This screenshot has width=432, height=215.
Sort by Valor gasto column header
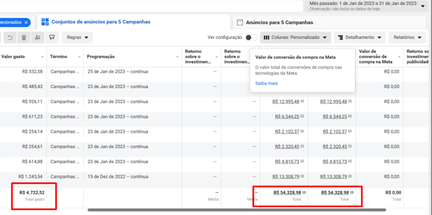point(13,57)
